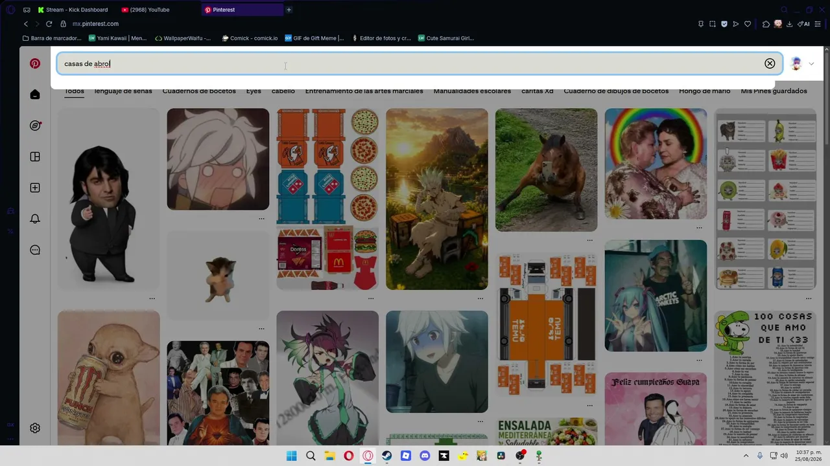Screen dimensions: 830x466
Task: Select the Todos filter tab
Action: click(x=74, y=91)
